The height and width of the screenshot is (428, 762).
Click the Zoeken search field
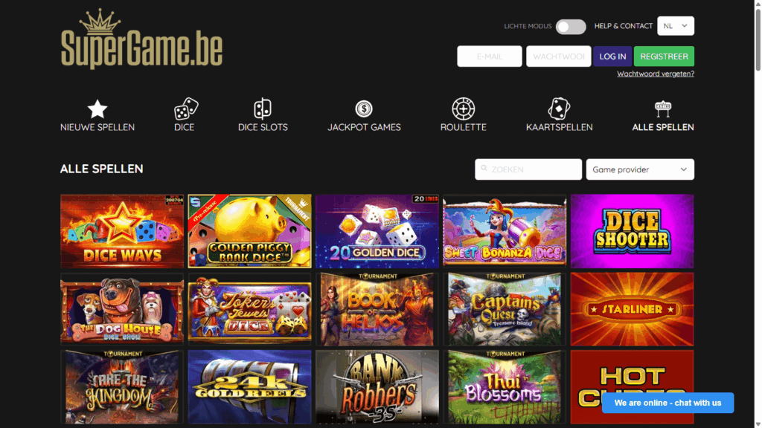tap(528, 169)
